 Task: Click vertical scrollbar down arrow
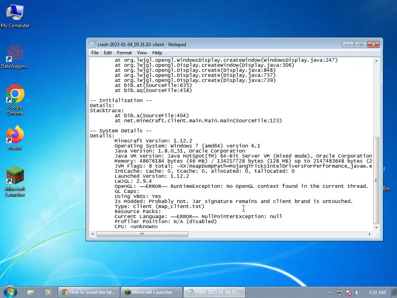point(376,227)
